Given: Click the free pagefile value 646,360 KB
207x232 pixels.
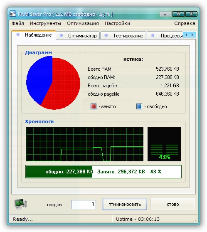Looking at the screenshot, I should point(168,94).
